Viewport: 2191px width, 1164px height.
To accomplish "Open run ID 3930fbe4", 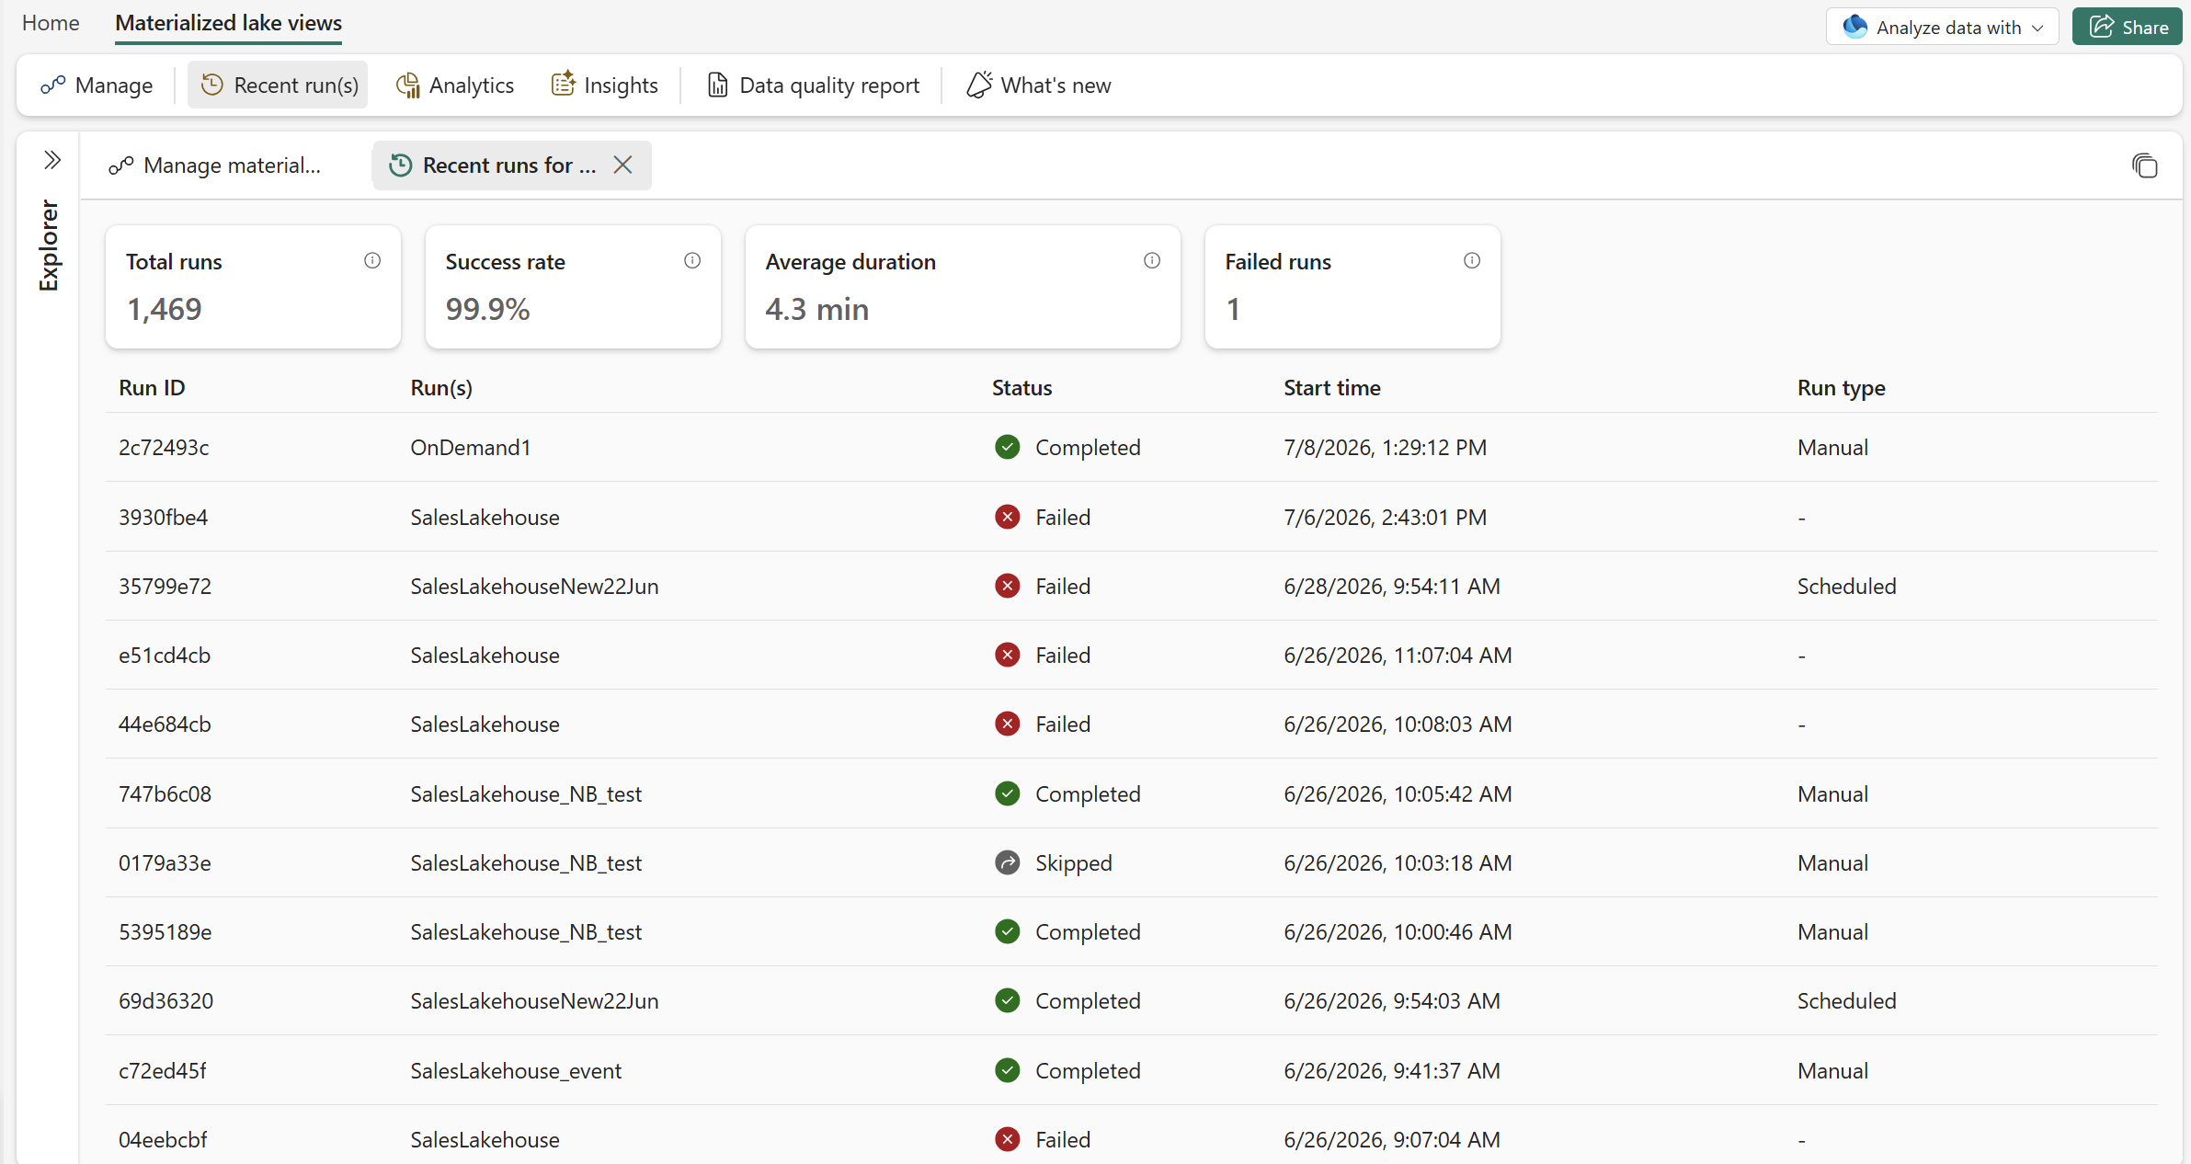I will pyautogui.click(x=163, y=518).
